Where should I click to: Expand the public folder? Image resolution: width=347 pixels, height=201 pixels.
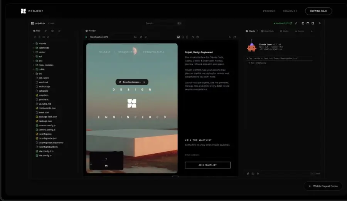click(x=39, y=69)
